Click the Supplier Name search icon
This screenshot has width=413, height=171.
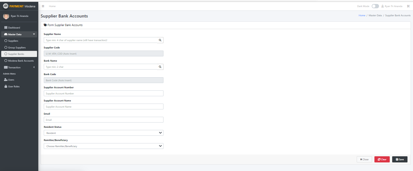pyautogui.click(x=160, y=40)
